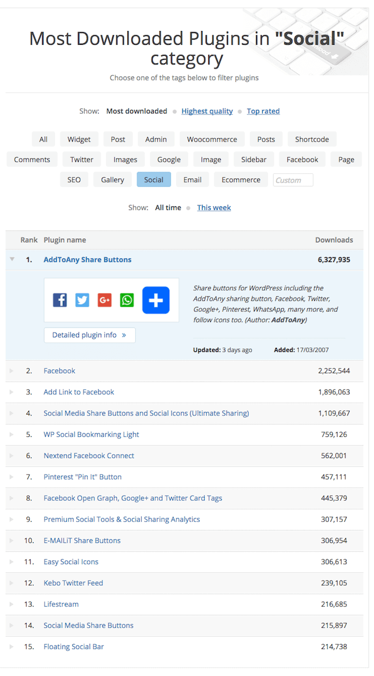Select the All tag filter
The height and width of the screenshot is (676, 374).
43,139
